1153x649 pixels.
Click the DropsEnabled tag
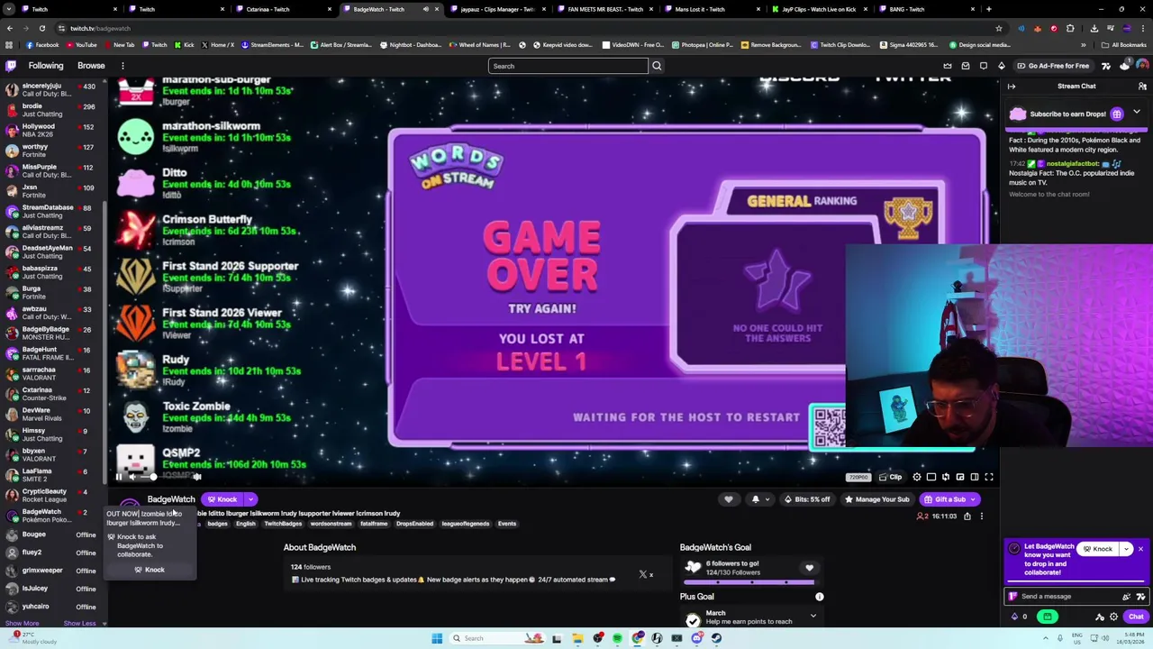pos(414,524)
